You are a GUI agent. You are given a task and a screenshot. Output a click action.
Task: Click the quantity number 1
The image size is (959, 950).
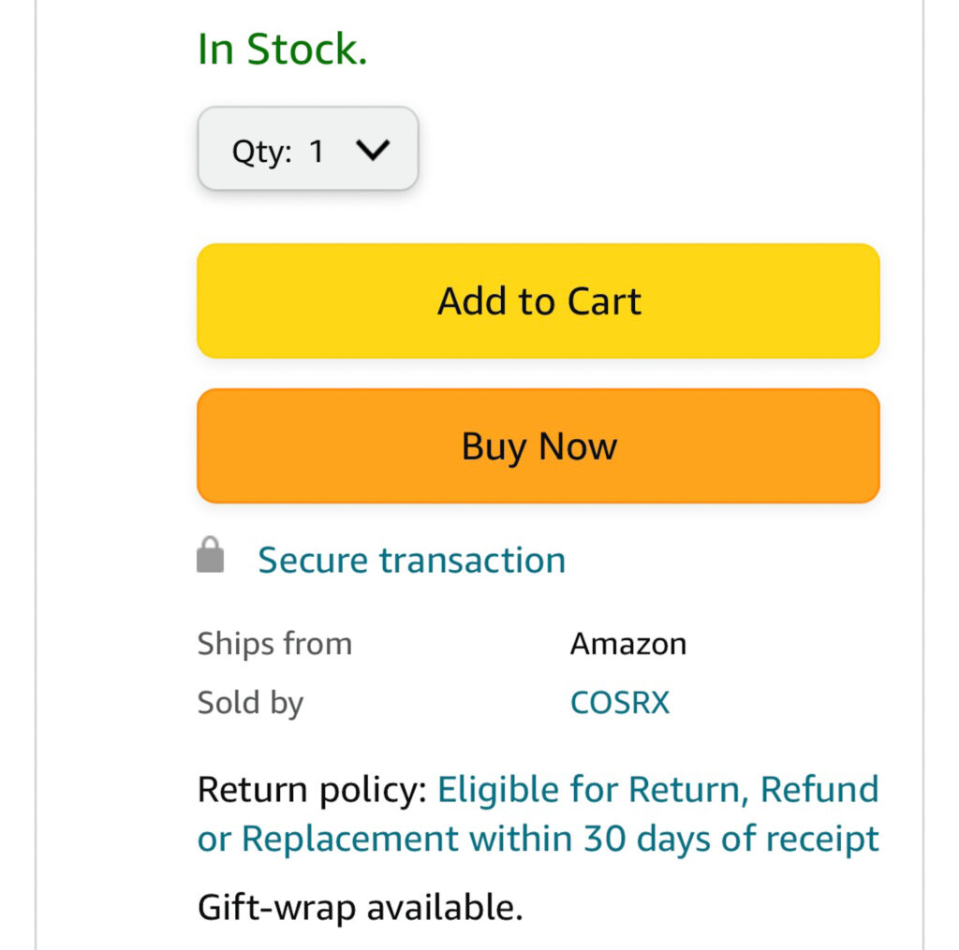[x=317, y=152]
